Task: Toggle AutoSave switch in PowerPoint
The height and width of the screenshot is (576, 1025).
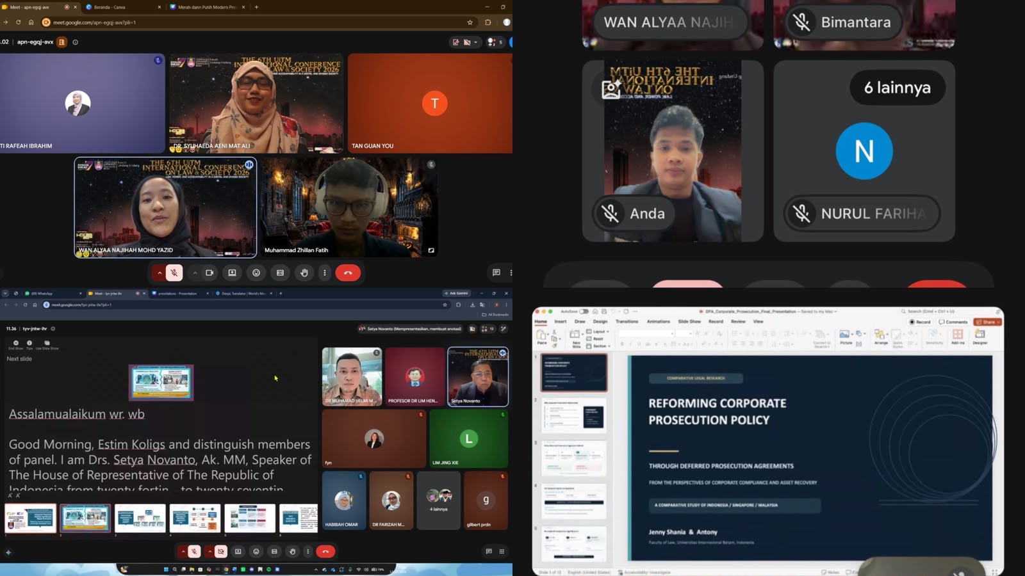Action: pyautogui.click(x=584, y=312)
